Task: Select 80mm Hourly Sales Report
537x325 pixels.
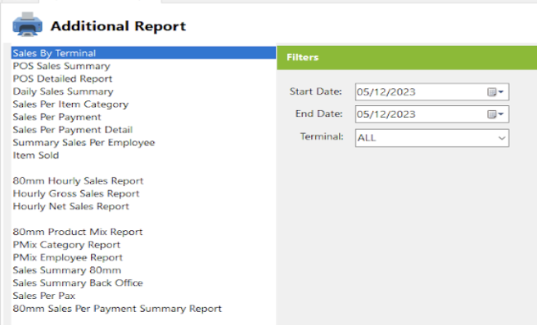Action: [78, 180]
